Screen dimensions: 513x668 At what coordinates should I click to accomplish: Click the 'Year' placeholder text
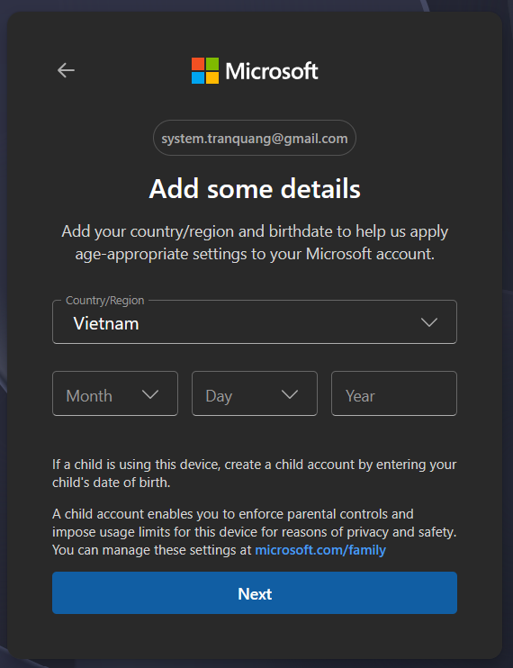click(x=360, y=396)
